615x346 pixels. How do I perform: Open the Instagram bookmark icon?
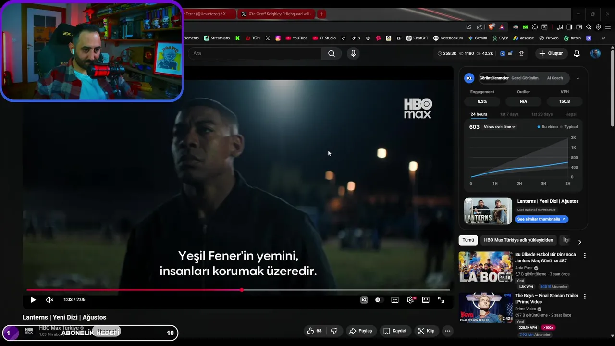(278, 38)
